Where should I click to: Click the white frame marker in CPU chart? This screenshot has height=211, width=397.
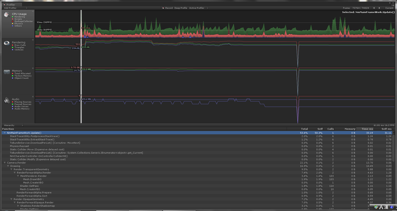81,24
